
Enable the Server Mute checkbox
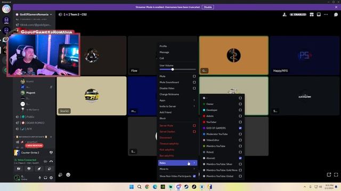pyautogui.click(x=194, y=126)
